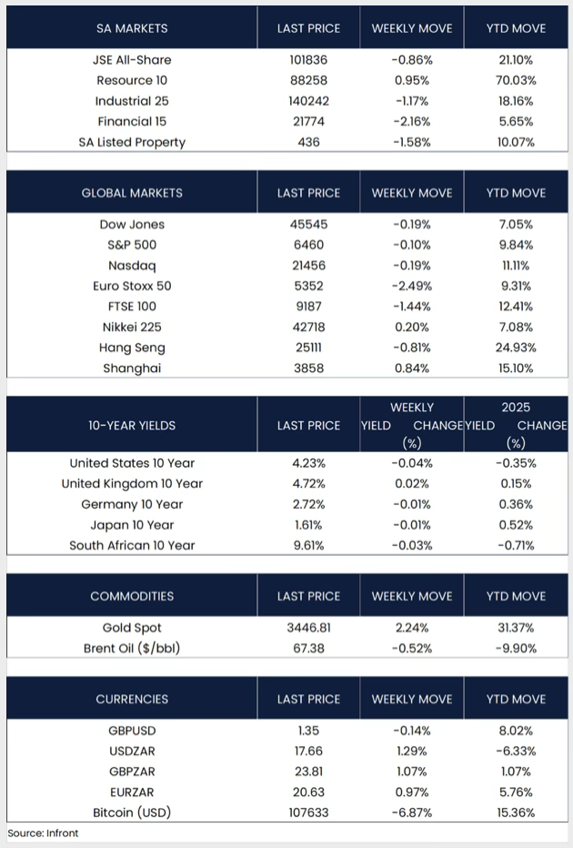The image size is (573, 848).
Task: Click the SA MARKETS table header
Action: [x=132, y=28]
